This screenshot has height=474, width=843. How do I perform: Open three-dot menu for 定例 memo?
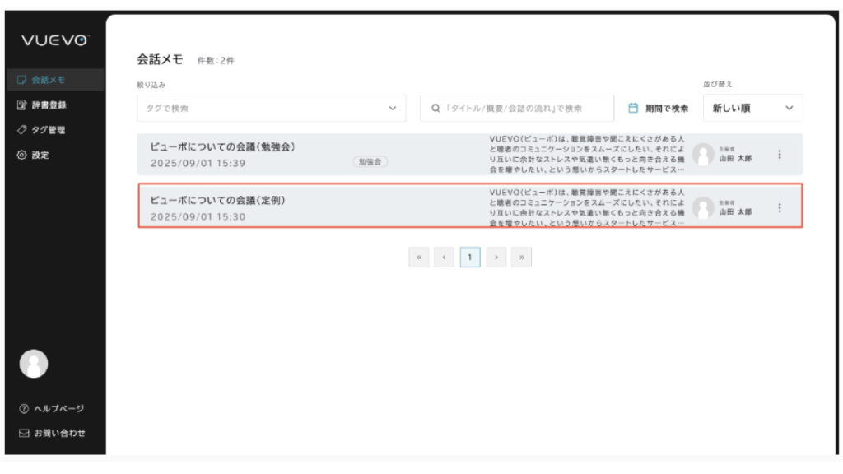(780, 207)
